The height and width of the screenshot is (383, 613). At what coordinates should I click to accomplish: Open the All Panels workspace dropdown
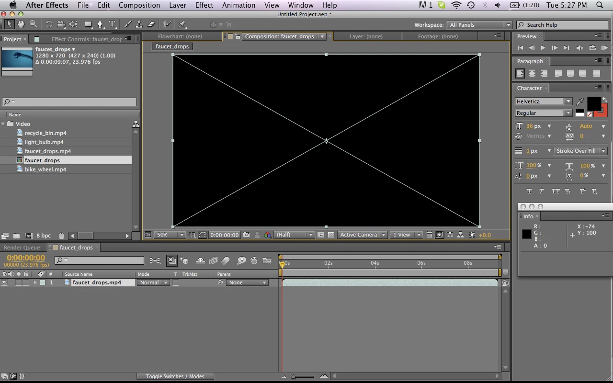[x=480, y=25]
